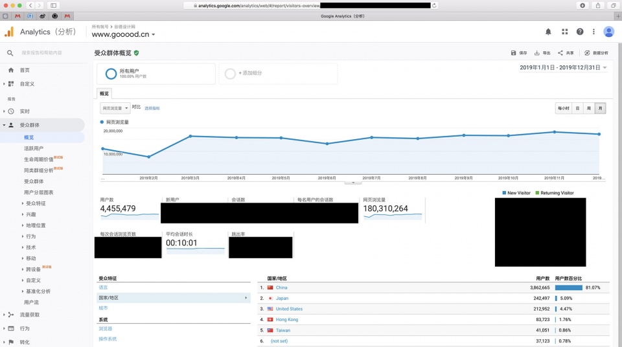Click the 转化 conversions flag icon
This screenshot has height=347, width=622.
11,342
